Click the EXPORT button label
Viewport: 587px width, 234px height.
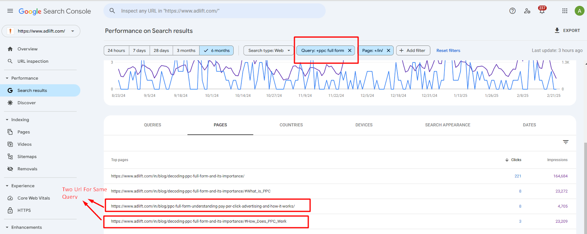coord(572,30)
